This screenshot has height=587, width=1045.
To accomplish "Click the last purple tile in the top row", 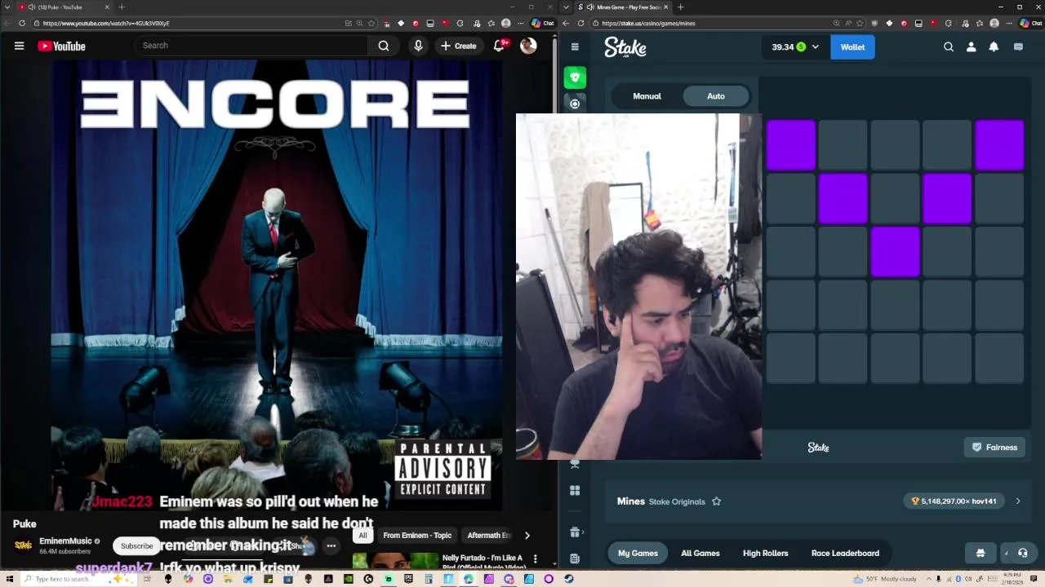I will (999, 145).
